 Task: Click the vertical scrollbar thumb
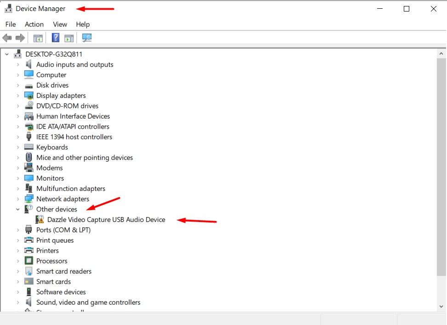(441, 167)
